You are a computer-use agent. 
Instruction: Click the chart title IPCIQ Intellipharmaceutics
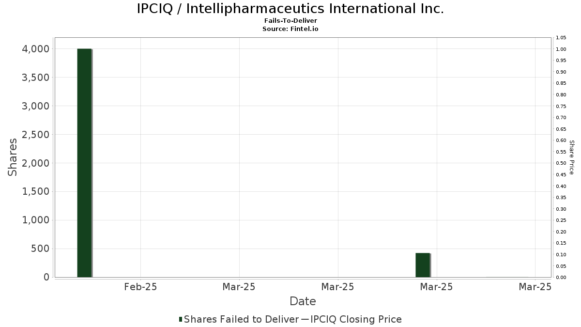tap(290, 9)
